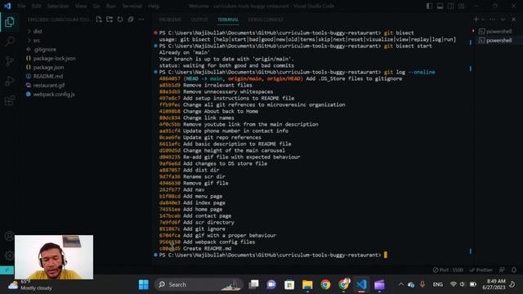This screenshot has width=523, height=294.
Task: Open the Go menu
Action: pyautogui.click(x=96, y=6)
